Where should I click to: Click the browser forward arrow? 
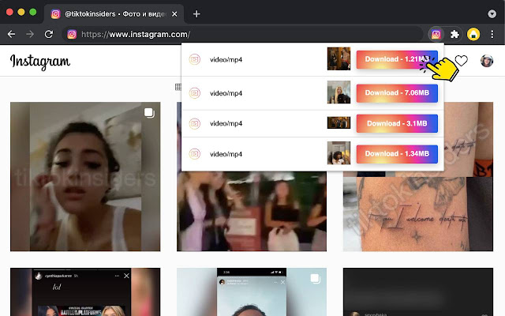[30, 34]
